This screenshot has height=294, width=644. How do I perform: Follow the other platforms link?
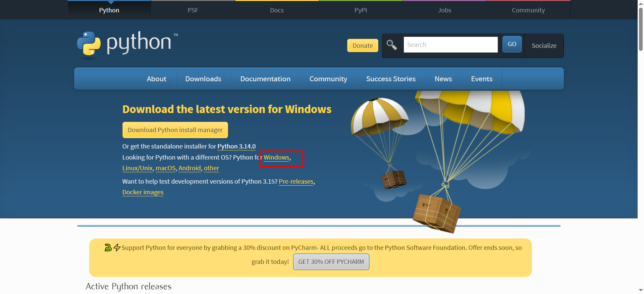[x=211, y=168]
